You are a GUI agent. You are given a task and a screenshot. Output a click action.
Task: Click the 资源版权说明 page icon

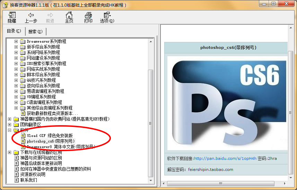click(17, 174)
